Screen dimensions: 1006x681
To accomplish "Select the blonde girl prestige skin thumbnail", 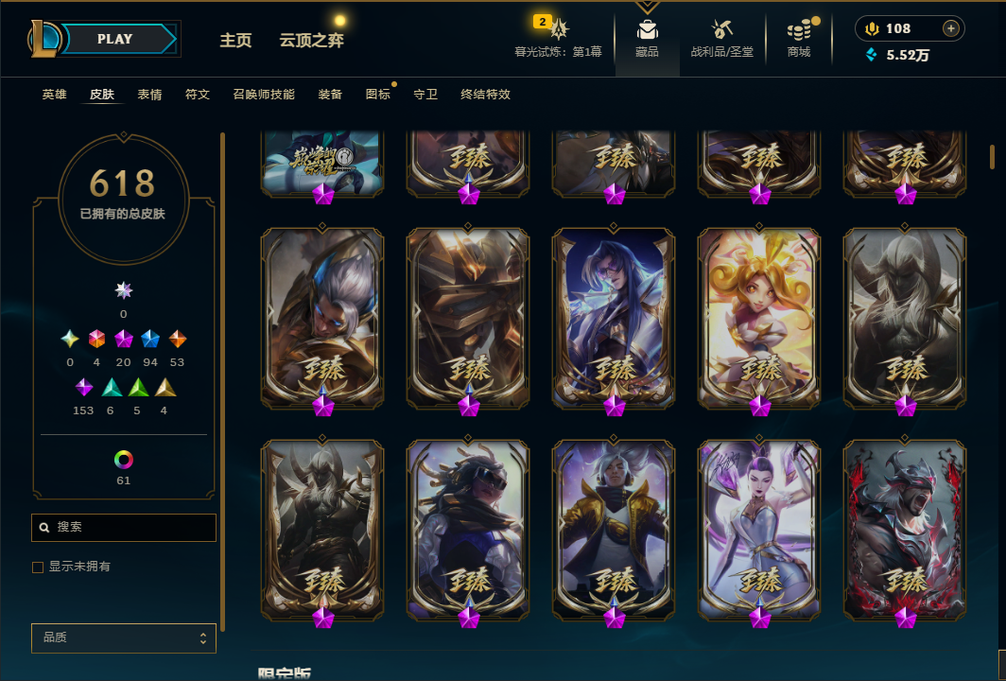I will pos(759,319).
